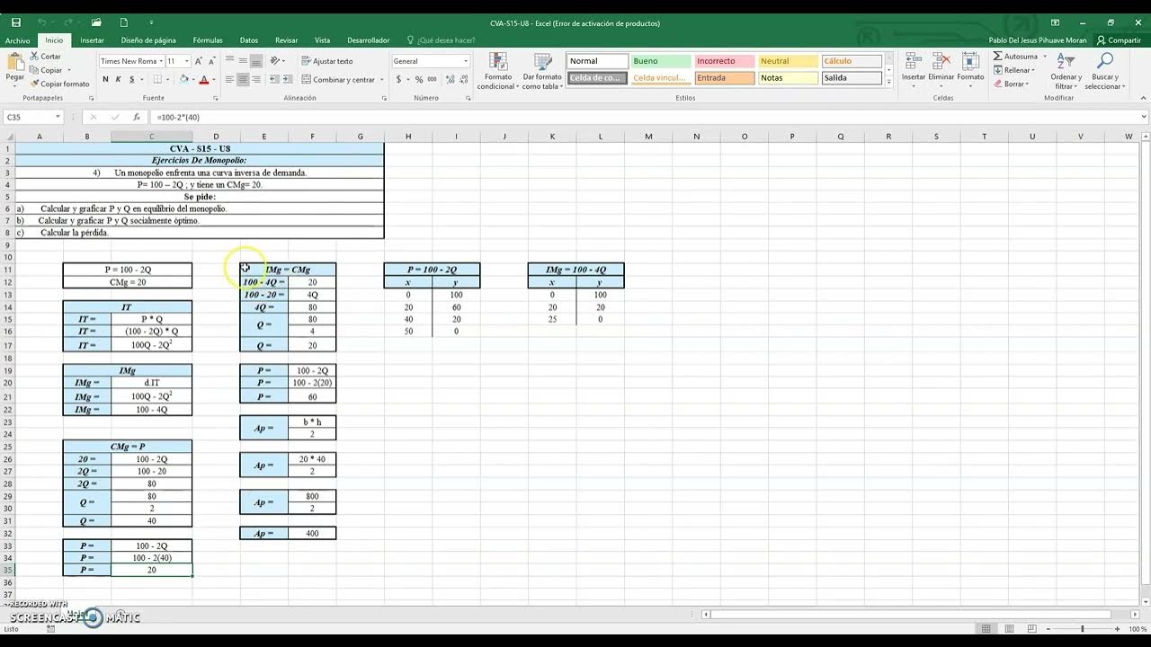
Task: Click the Copiar formato paintbrush
Action: tap(34, 84)
